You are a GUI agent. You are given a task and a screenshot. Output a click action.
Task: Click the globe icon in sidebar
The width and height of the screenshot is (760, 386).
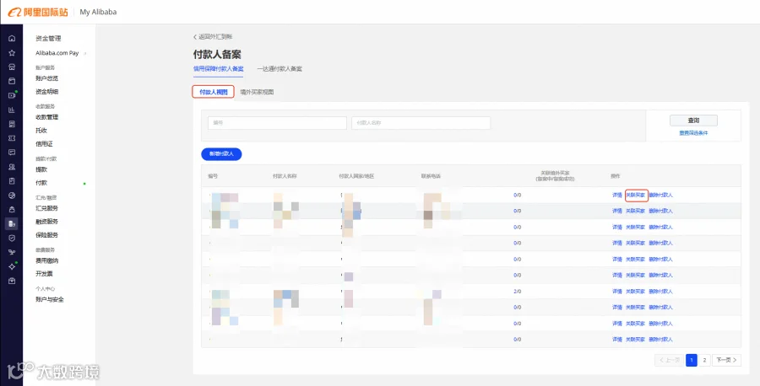[x=12, y=196]
